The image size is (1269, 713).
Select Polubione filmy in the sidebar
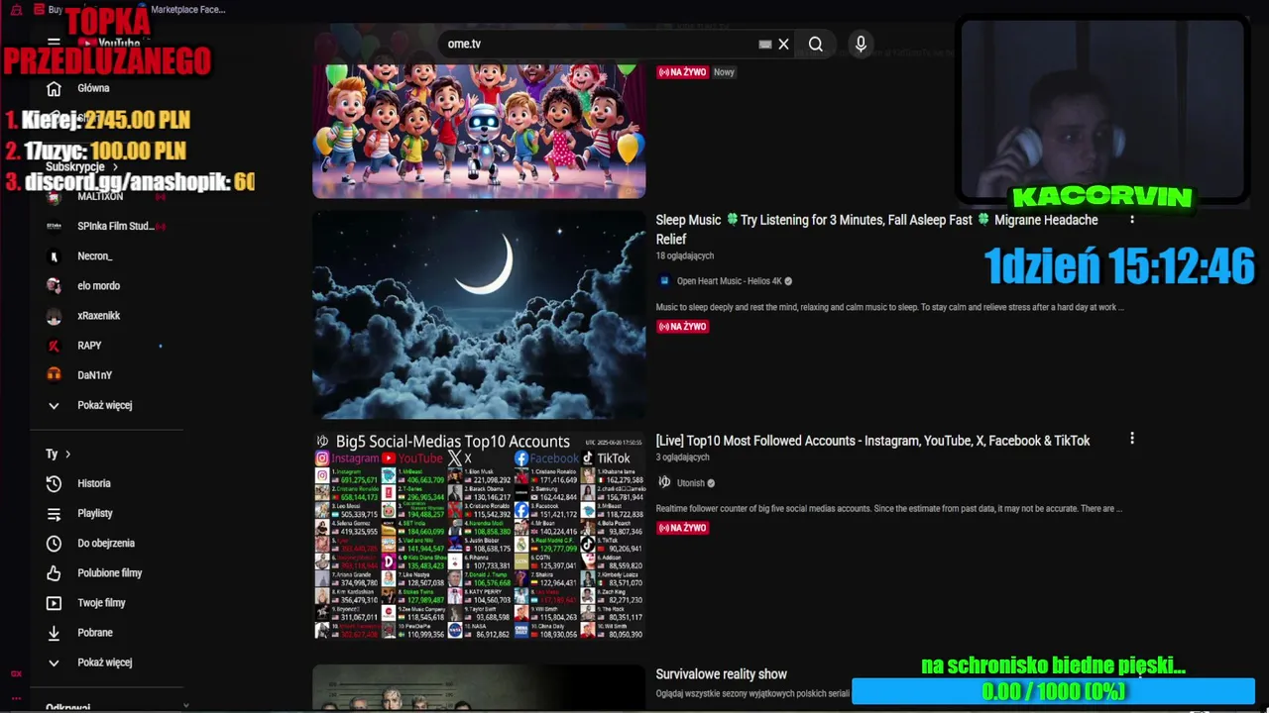[110, 572]
